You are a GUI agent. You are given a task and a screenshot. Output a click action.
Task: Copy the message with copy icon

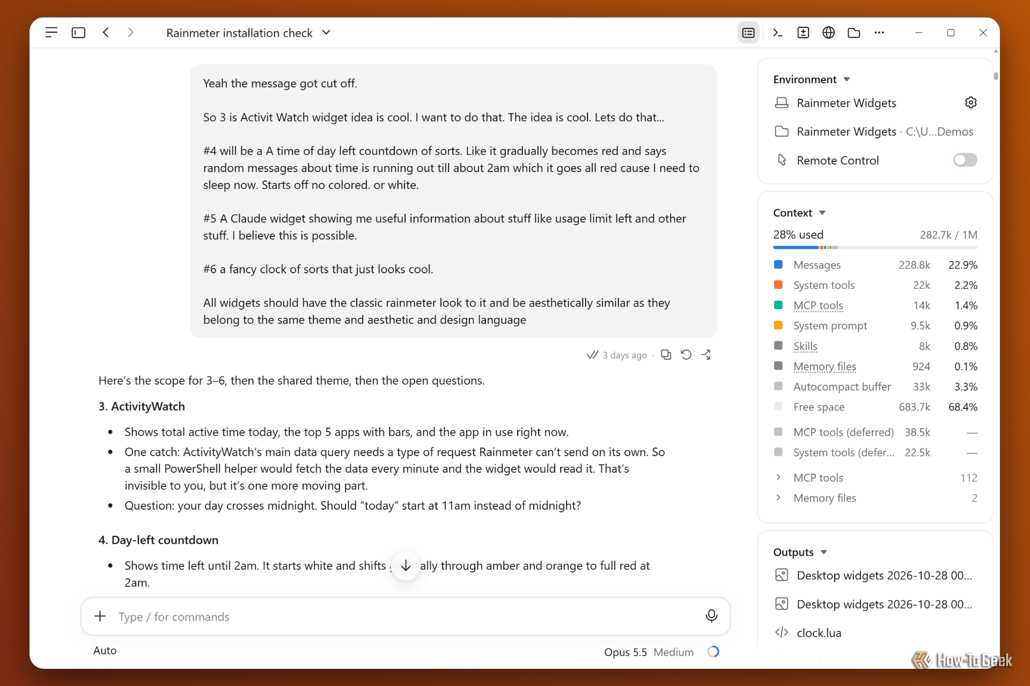coord(666,355)
